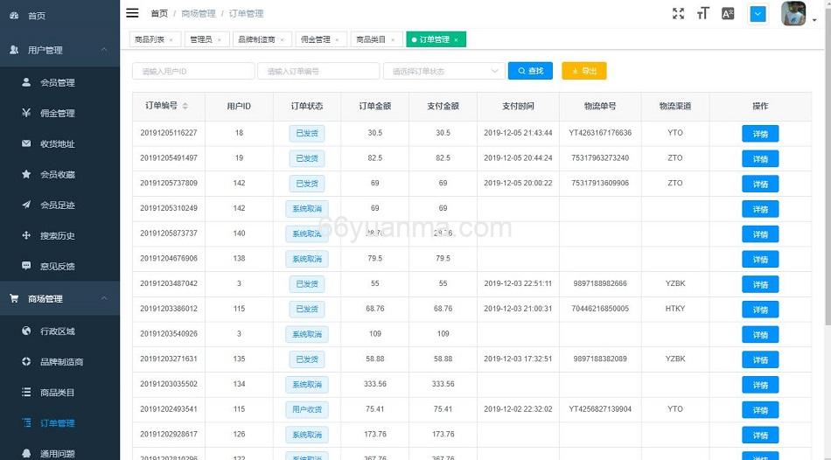831x460 pixels.
Task: Click the fullscreen toggle icon
Action: click(678, 14)
